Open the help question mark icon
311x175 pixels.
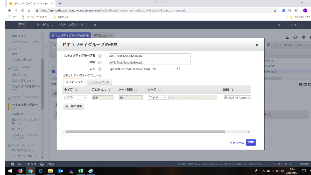pyautogui.click(x=268, y=45)
